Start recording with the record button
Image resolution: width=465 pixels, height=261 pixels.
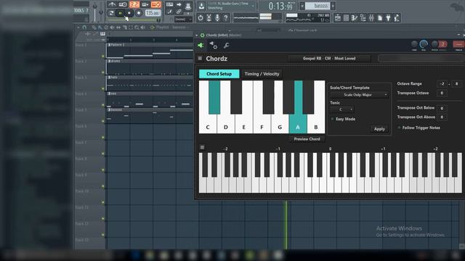[x=139, y=13]
